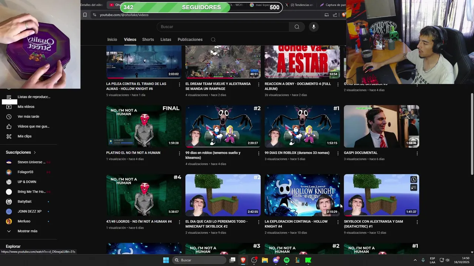Open options menu for PLATINO EL NO I'M NOT A HUMAN
474x266 pixels.
tap(180, 153)
